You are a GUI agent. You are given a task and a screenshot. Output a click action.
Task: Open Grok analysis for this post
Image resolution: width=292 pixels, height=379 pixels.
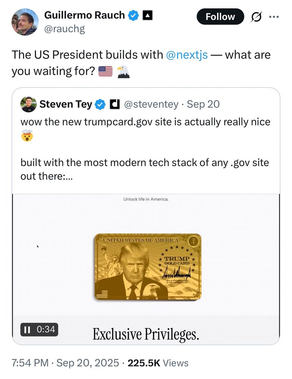pos(257,17)
